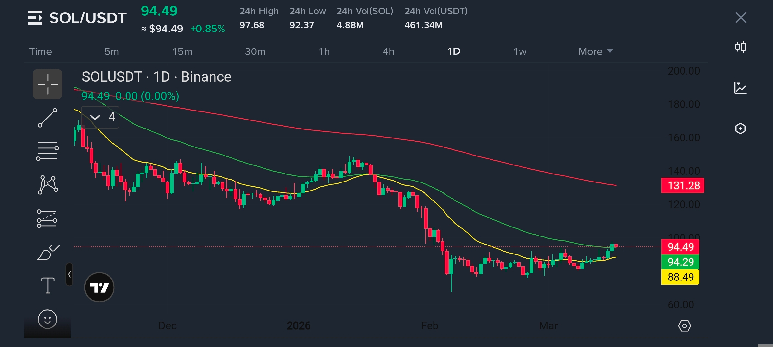Open the forecasting and measurement tools
The height and width of the screenshot is (347, 773).
(x=47, y=219)
